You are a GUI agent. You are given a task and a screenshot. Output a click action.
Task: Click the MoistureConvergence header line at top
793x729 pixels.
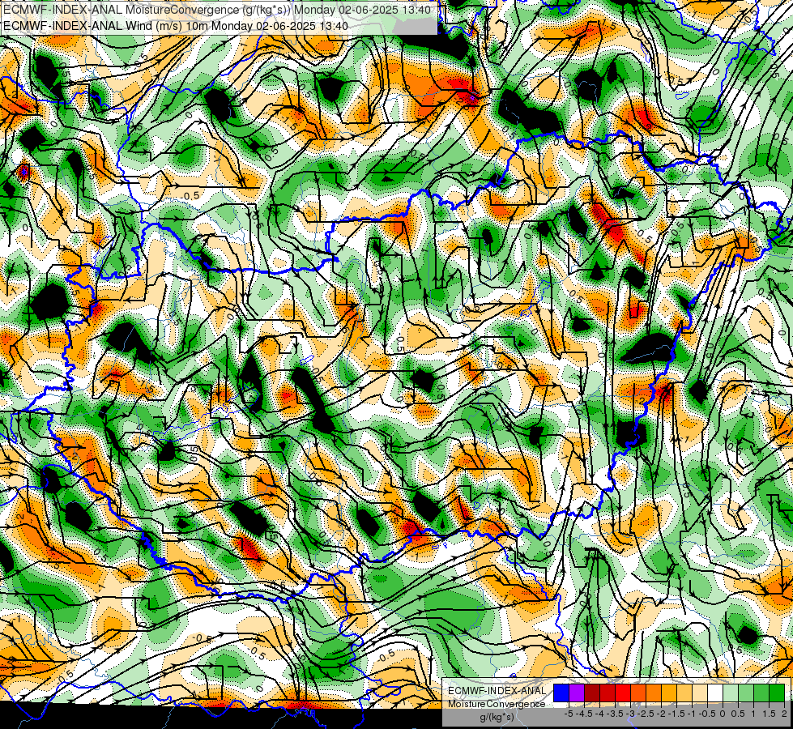coord(217,10)
